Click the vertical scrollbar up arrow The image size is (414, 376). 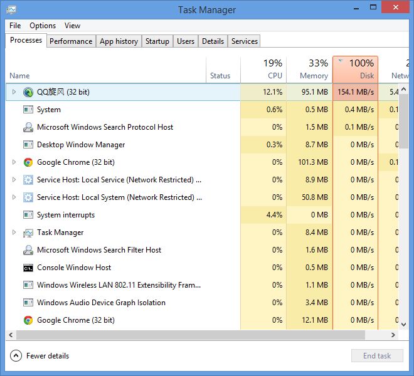404,89
